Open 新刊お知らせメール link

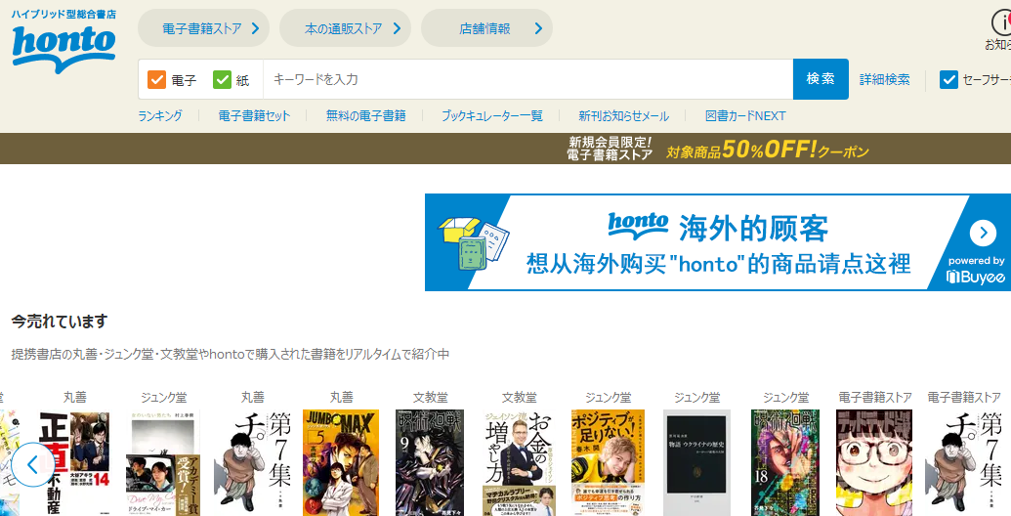623,115
